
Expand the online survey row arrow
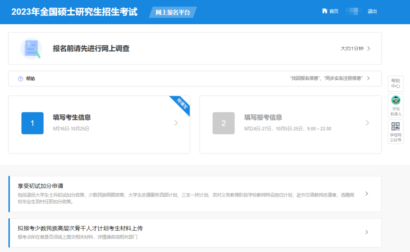coord(369,49)
